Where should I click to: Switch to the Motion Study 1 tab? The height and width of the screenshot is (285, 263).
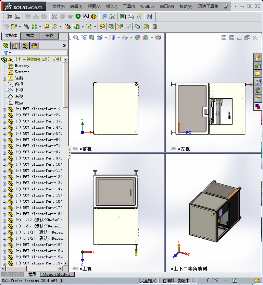[x=56, y=274]
